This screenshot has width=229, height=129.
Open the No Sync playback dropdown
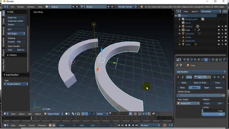coord(150,125)
